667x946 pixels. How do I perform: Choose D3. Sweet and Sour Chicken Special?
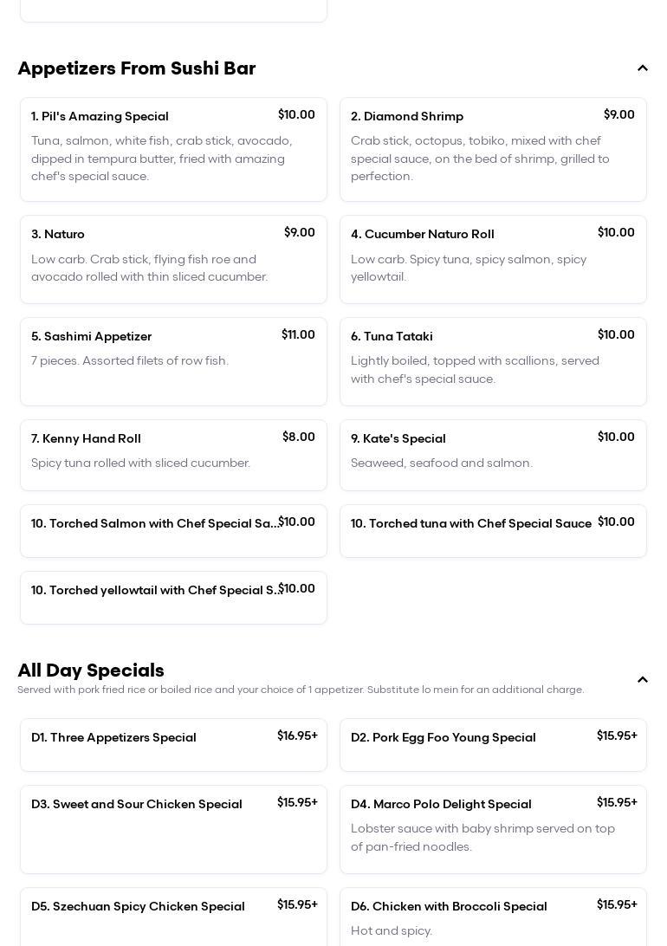173,828
